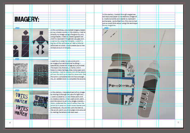Click the link badge on the lino print image
Image resolution: width=190 pixels, height=133 pixels.
17,59
